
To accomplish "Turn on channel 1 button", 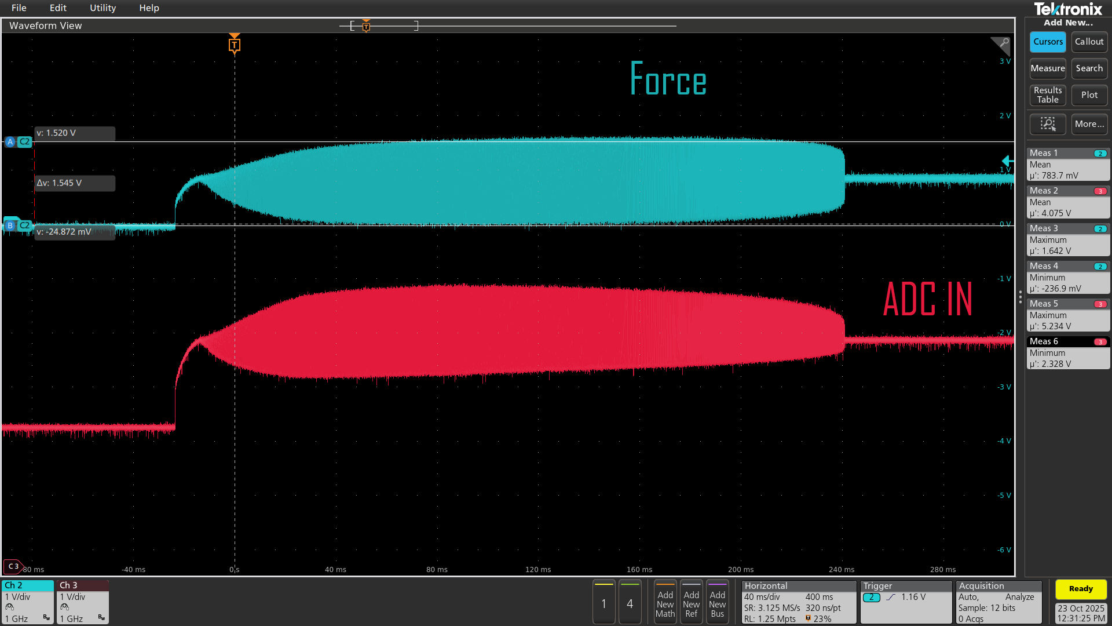I will [603, 602].
